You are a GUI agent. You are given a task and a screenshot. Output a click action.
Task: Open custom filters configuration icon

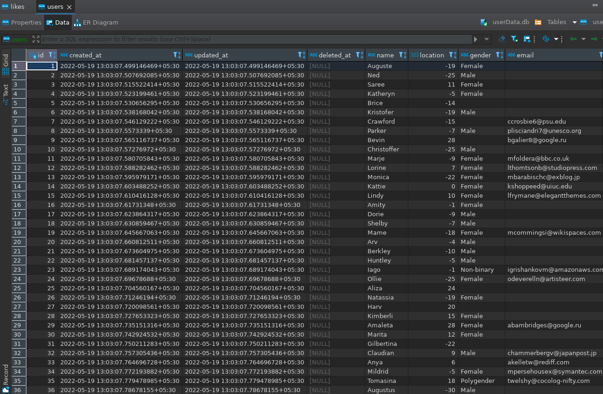point(527,39)
